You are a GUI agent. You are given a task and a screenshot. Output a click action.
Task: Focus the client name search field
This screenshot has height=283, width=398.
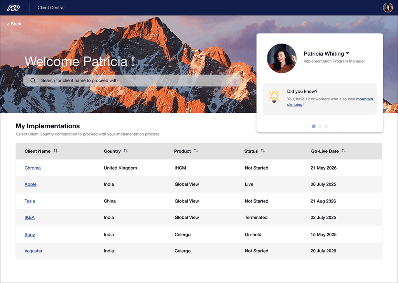click(x=133, y=80)
